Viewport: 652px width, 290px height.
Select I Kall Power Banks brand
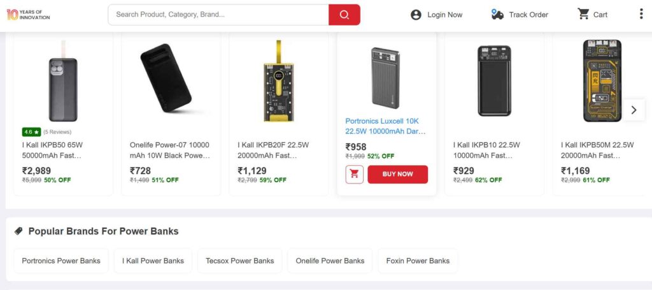click(x=153, y=261)
